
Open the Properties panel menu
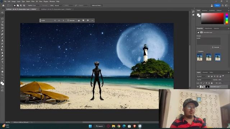coord(229,28)
